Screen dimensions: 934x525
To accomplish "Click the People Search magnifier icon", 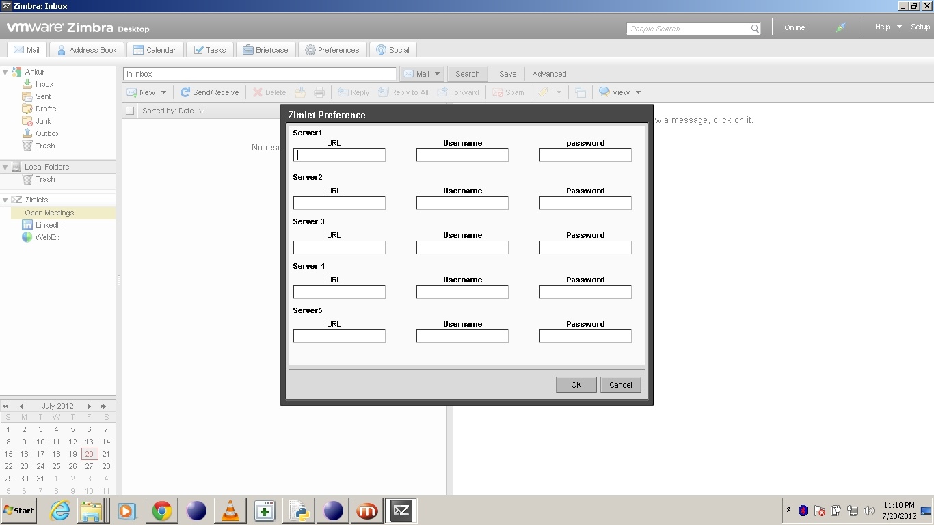I will pos(755,29).
